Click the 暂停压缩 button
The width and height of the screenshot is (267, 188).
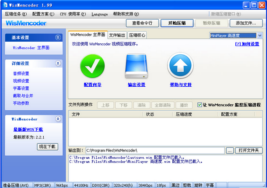tap(212, 23)
